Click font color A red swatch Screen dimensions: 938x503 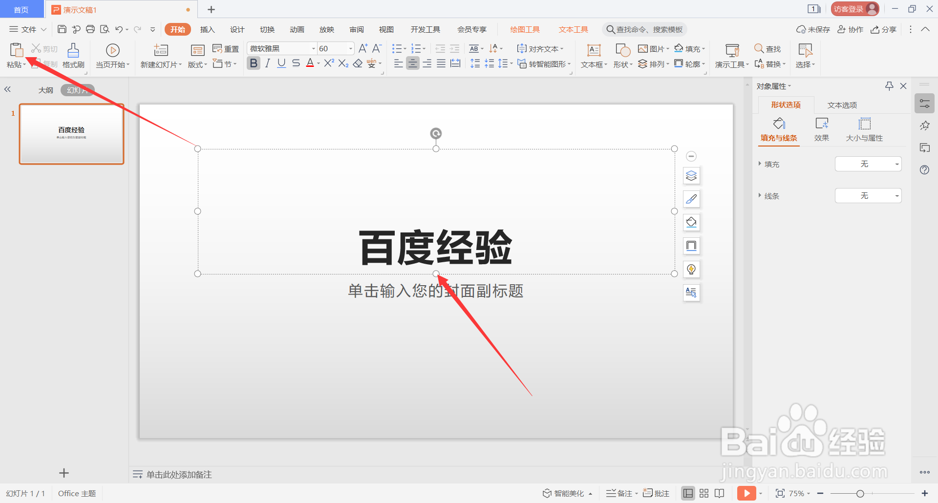(x=310, y=63)
